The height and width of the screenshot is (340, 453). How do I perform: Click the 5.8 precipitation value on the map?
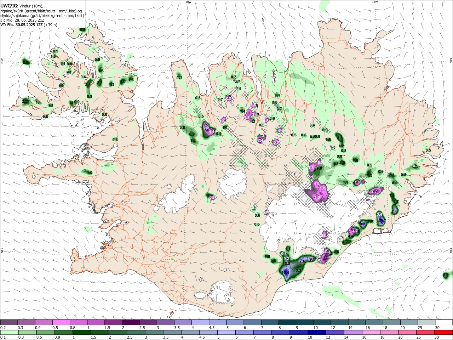(287, 264)
